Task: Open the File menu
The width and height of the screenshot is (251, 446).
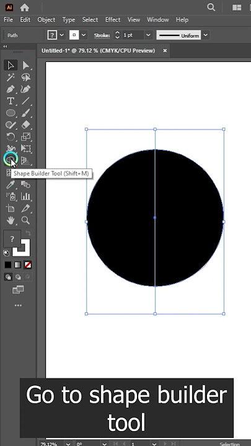Action: pyautogui.click(x=8, y=20)
